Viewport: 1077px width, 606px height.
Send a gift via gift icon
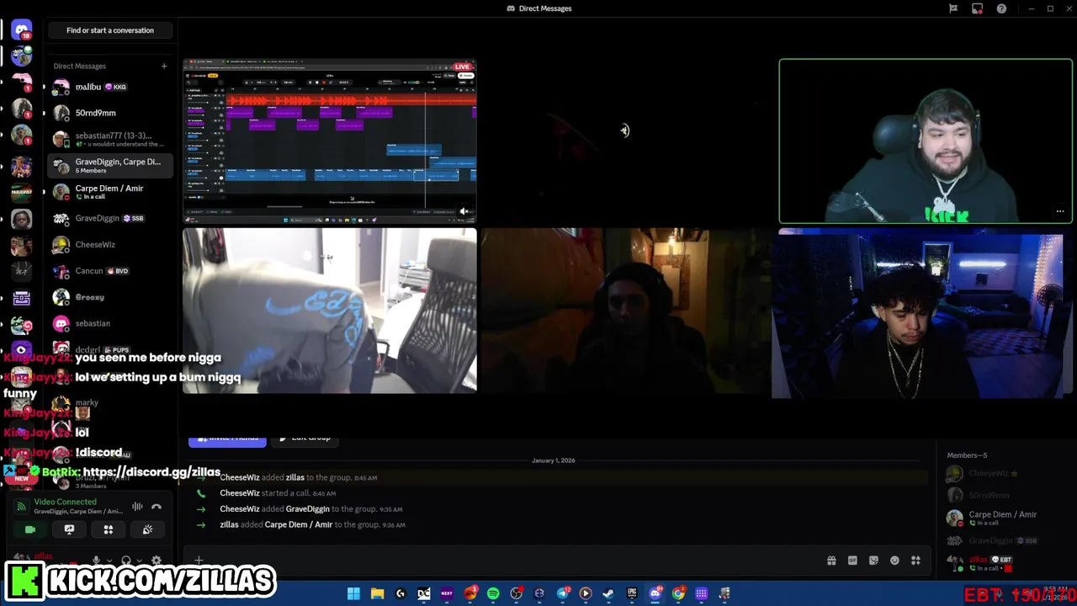coord(831,561)
